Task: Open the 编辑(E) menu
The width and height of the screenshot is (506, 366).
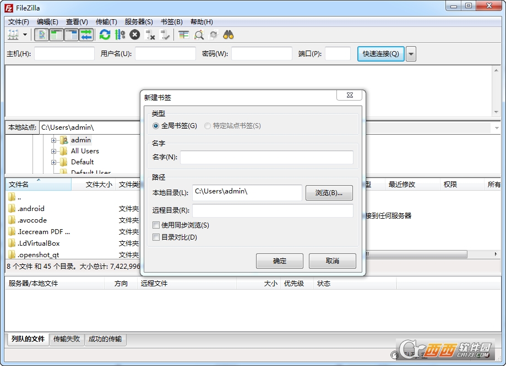Action: [47, 21]
